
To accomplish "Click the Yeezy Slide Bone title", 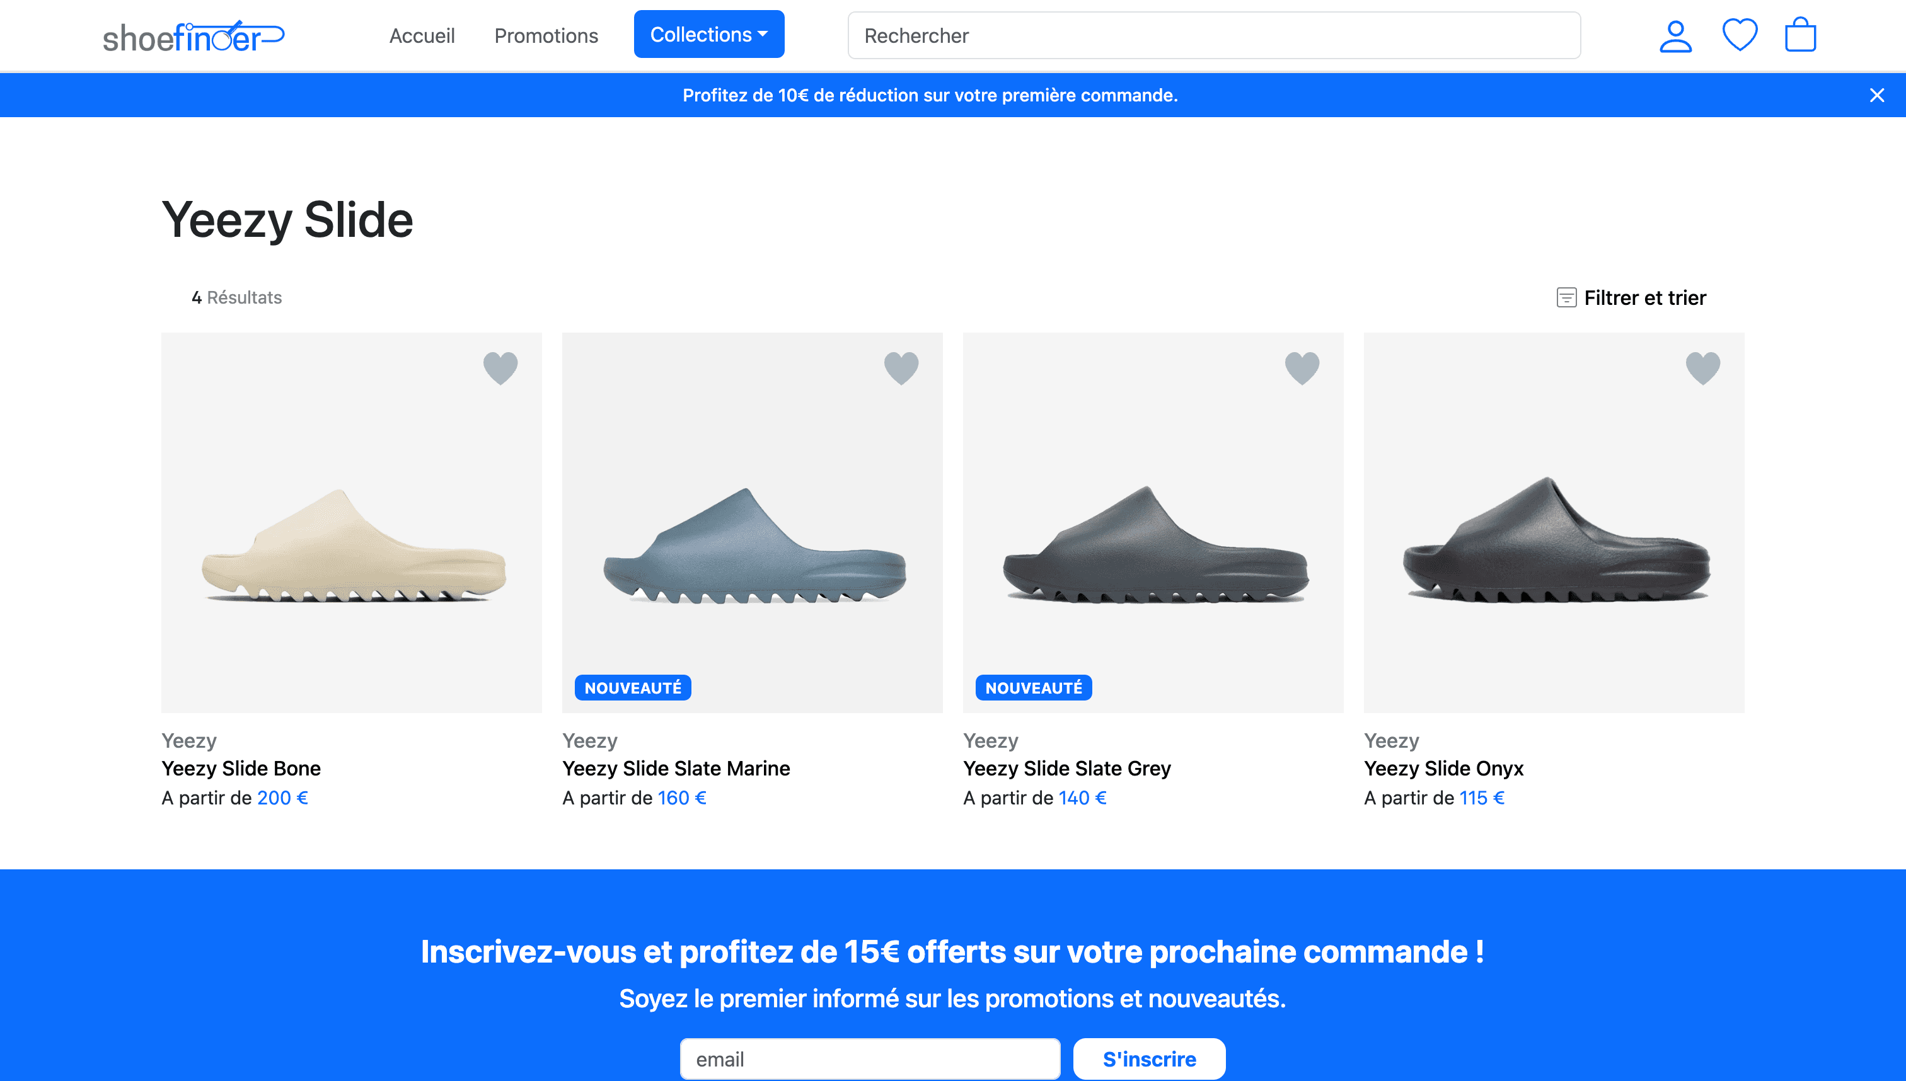I will coord(241,769).
